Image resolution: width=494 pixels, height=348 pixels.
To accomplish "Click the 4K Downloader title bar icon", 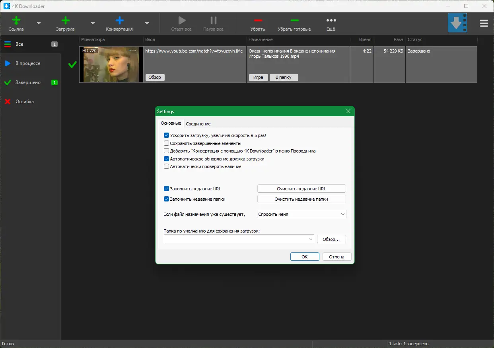I will [6, 6].
